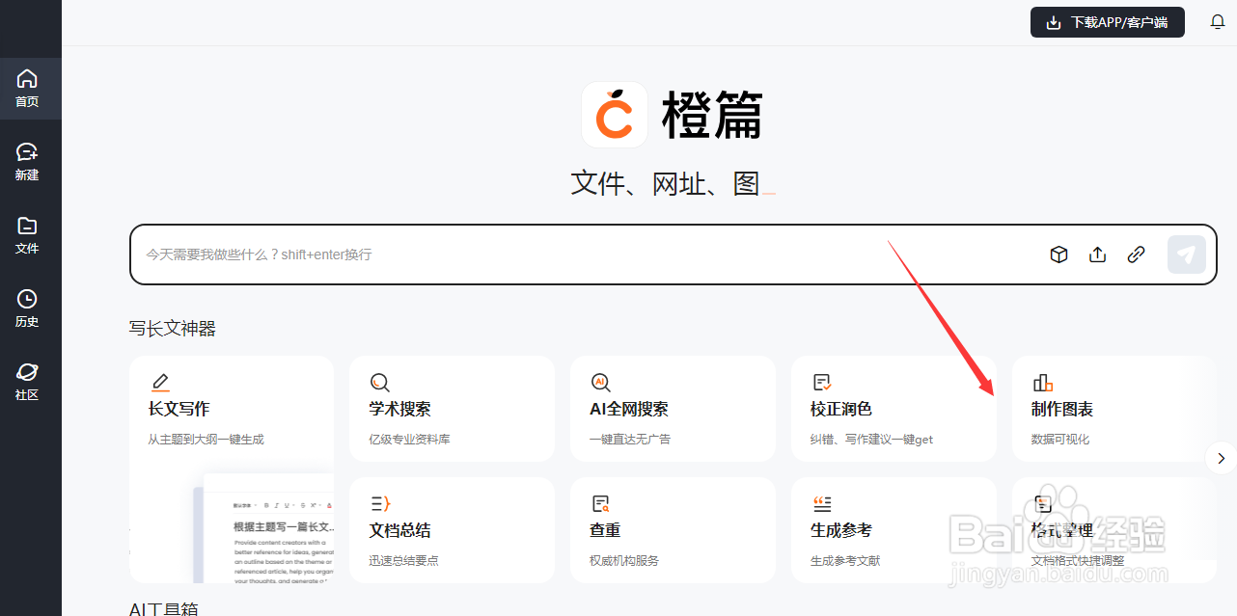The width and height of the screenshot is (1237, 616).
Task: Click the 纠错、写作建议一键get description
Action: point(872,439)
